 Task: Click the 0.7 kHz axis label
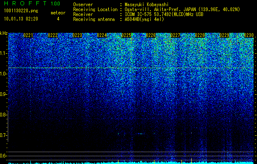3,135
